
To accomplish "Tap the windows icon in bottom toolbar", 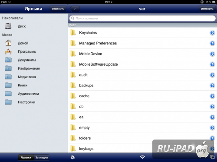I will (x=212, y=157).
